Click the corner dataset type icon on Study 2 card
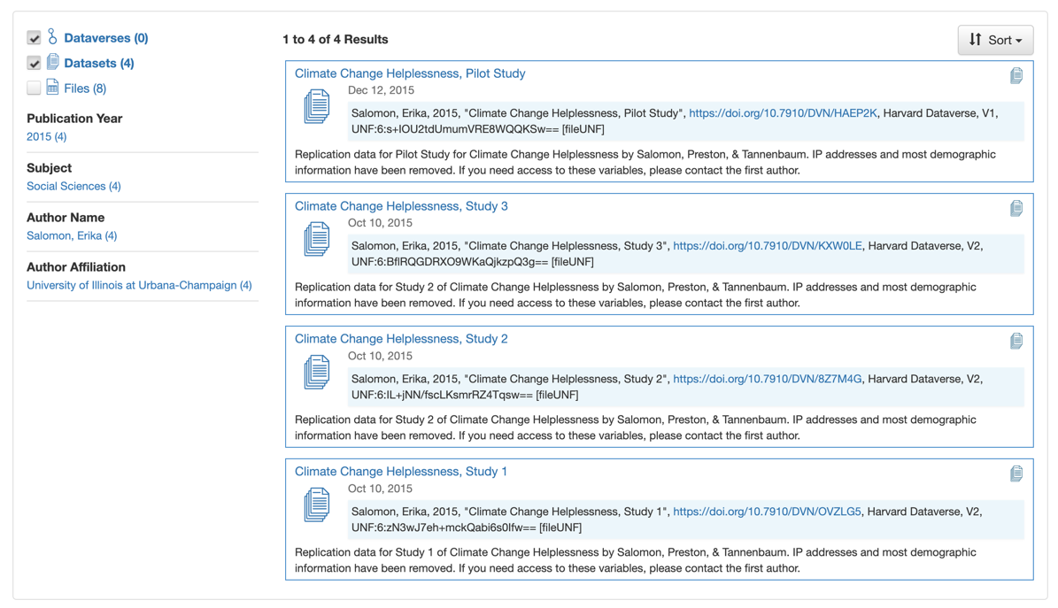The width and height of the screenshot is (1058, 608). pos(1016,342)
